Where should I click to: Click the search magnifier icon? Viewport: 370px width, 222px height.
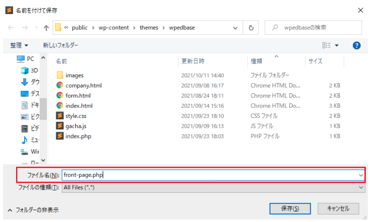pyautogui.click(x=275, y=28)
